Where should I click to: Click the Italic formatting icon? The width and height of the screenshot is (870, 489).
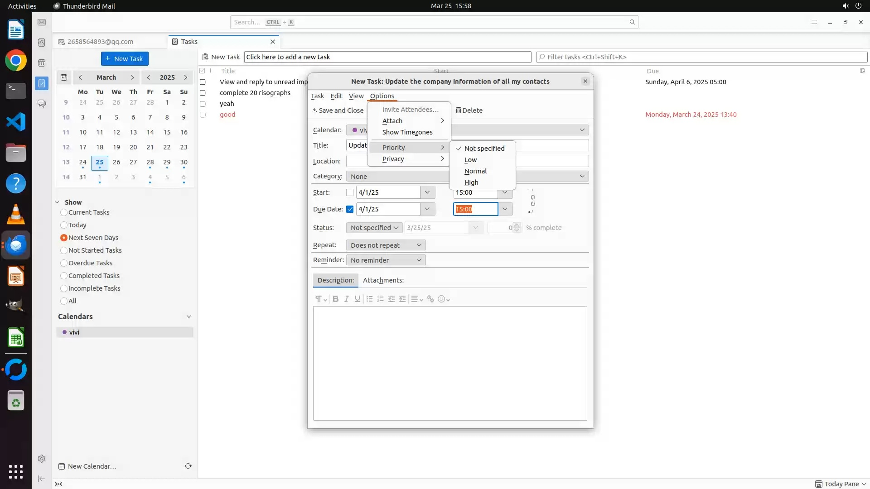(347, 299)
